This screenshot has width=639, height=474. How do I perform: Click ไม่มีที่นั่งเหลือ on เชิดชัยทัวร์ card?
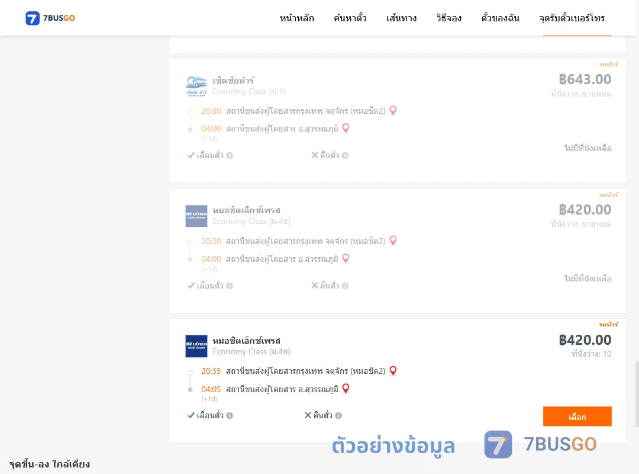[x=588, y=148]
